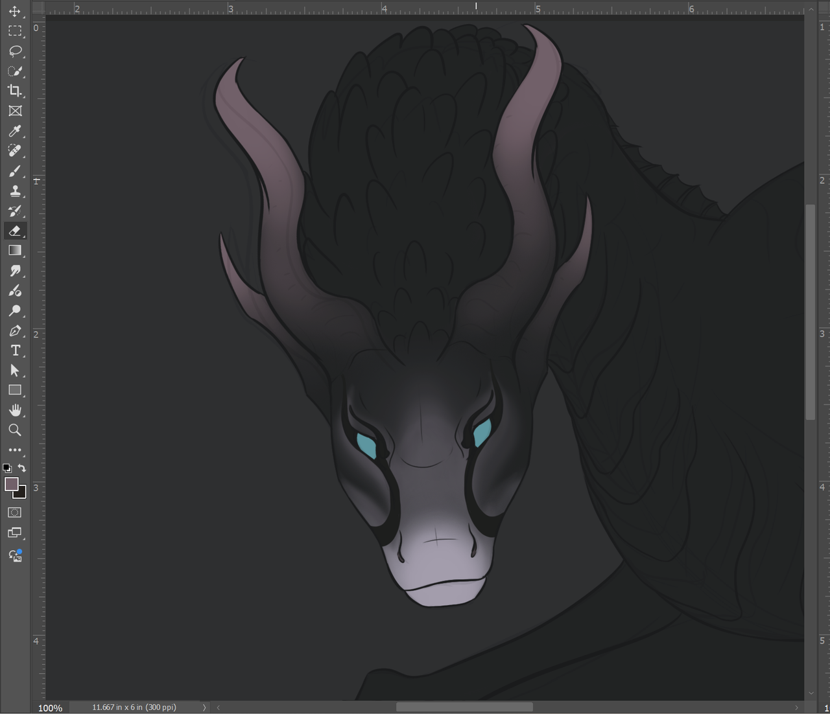Click the vertical scrollbar down arrow
Viewport: 830px width, 714px height.
[x=811, y=693]
